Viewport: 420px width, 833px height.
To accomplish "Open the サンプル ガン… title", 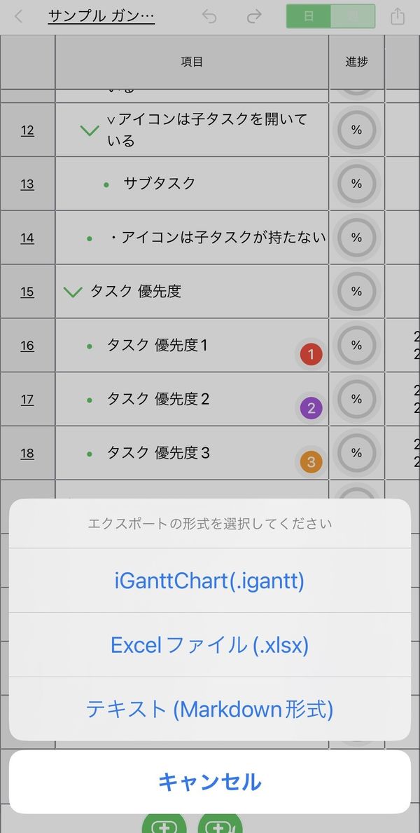I will [101, 16].
